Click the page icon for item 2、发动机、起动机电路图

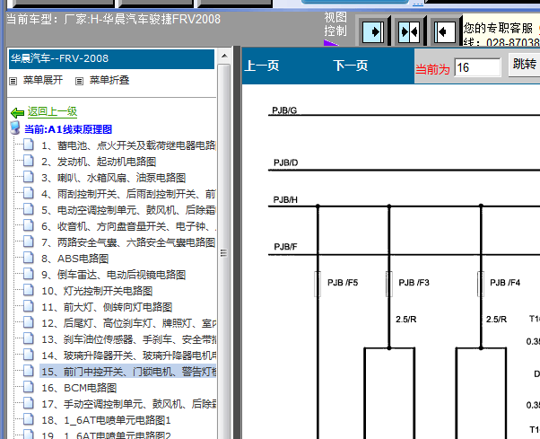(29, 161)
